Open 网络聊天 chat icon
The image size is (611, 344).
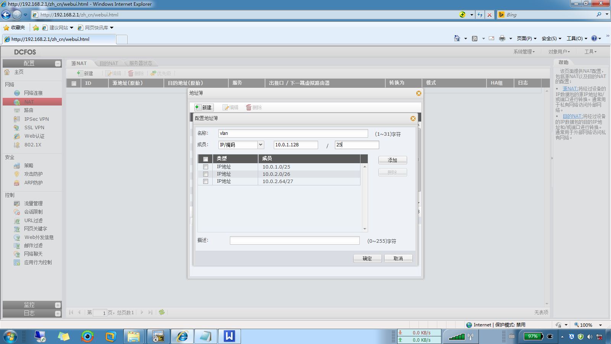click(x=17, y=254)
